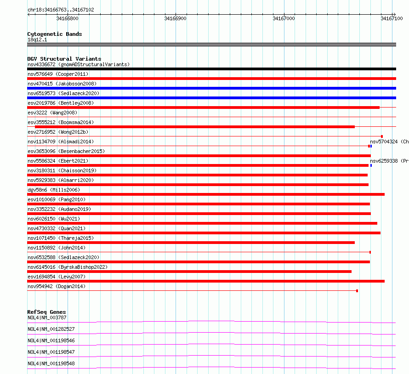Click the black gnomAD variant bar
The width and height of the screenshot is (409, 374).
pos(211,69)
